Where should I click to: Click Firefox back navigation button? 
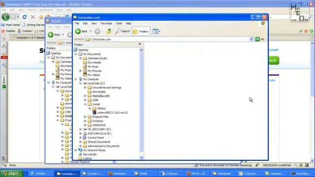pos(5,17)
